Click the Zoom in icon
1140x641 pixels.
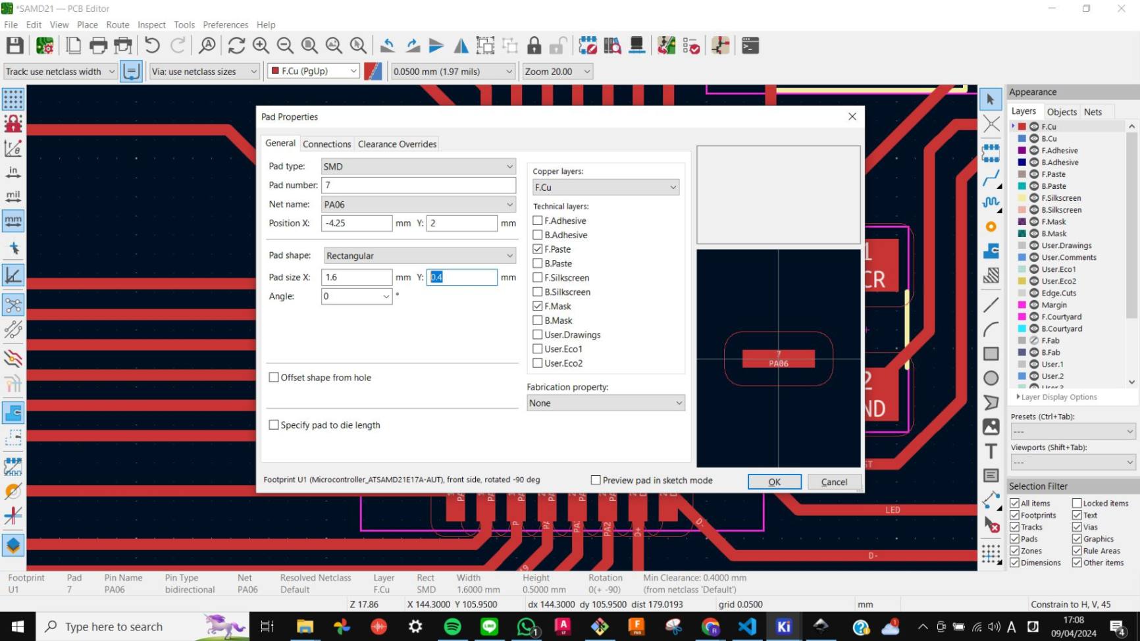click(x=261, y=45)
